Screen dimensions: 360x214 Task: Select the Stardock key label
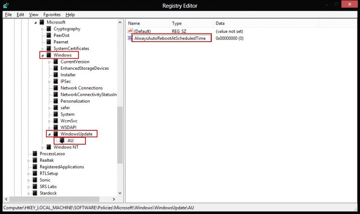pos(48,193)
